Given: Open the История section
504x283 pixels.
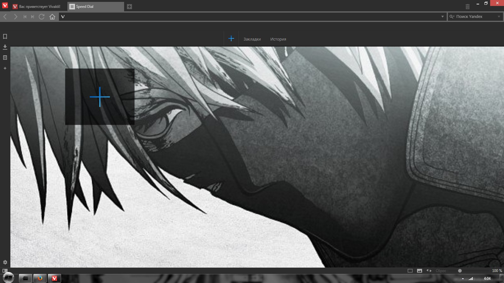Looking at the screenshot, I should [x=278, y=39].
